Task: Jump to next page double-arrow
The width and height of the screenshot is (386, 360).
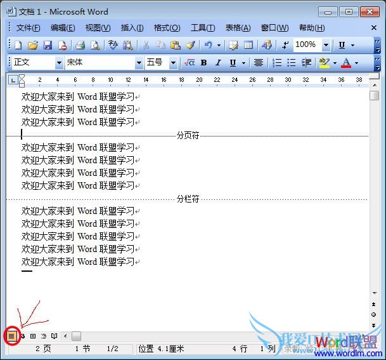Action: (x=374, y=326)
